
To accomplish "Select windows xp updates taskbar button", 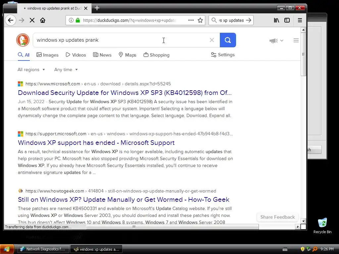I will [x=96, y=249].
